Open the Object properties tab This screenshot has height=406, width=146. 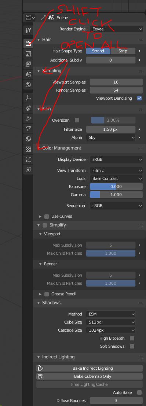coord(28,98)
